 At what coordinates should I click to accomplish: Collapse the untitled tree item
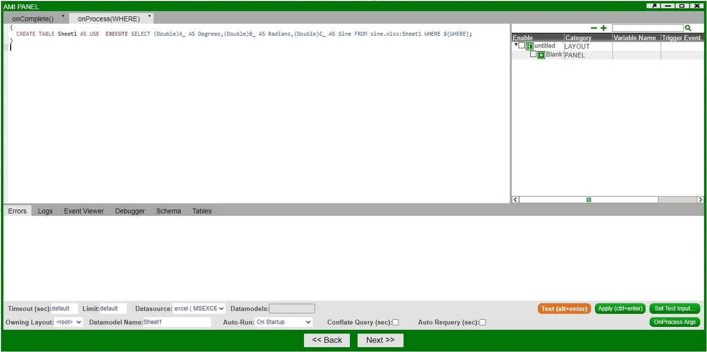(x=516, y=45)
